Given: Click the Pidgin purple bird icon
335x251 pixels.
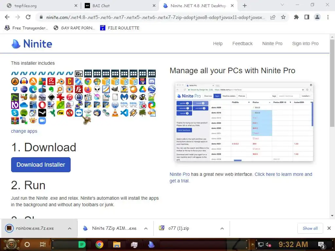Looking at the screenshot, I should coord(70,105).
